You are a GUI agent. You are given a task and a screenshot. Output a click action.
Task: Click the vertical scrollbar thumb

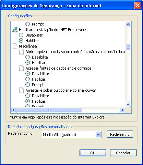pos(128,47)
